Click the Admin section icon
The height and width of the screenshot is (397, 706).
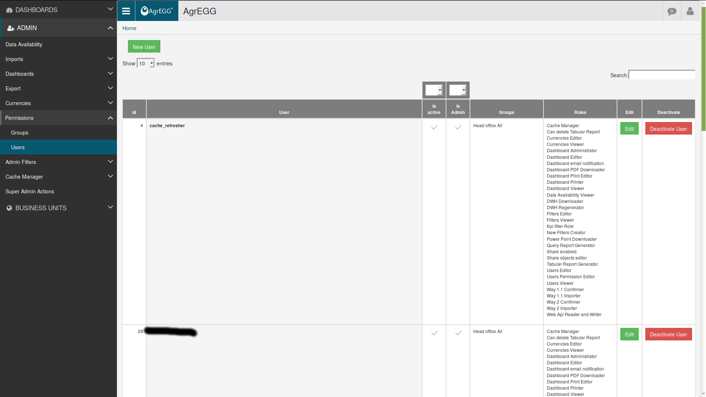coord(10,28)
